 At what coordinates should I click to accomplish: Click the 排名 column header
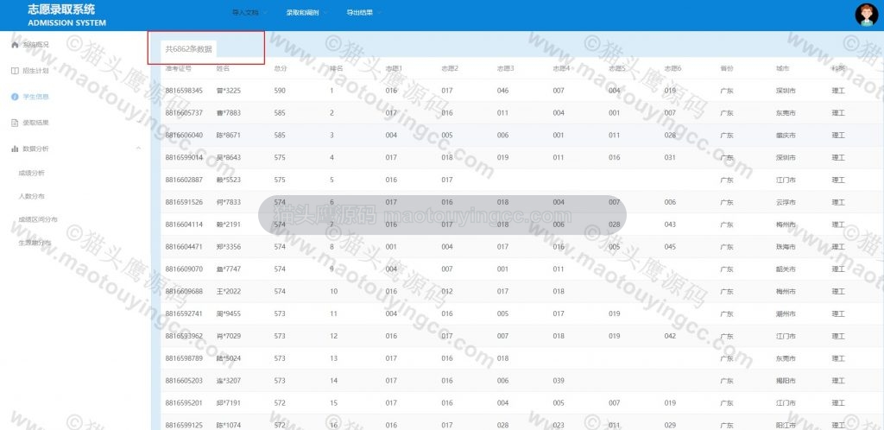[x=337, y=68]
